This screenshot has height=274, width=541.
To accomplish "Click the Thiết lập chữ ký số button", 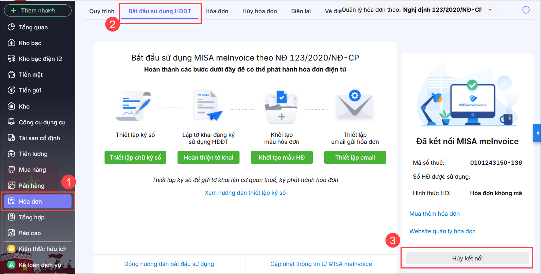I will tap(135, 157).
